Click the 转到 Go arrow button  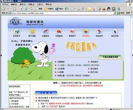click(121, 13)
